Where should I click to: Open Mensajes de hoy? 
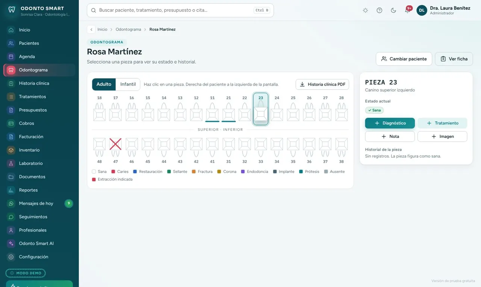pyautogui.click(x=39, y=203)
